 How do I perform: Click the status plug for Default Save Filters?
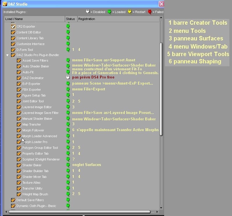pos(68,200)
